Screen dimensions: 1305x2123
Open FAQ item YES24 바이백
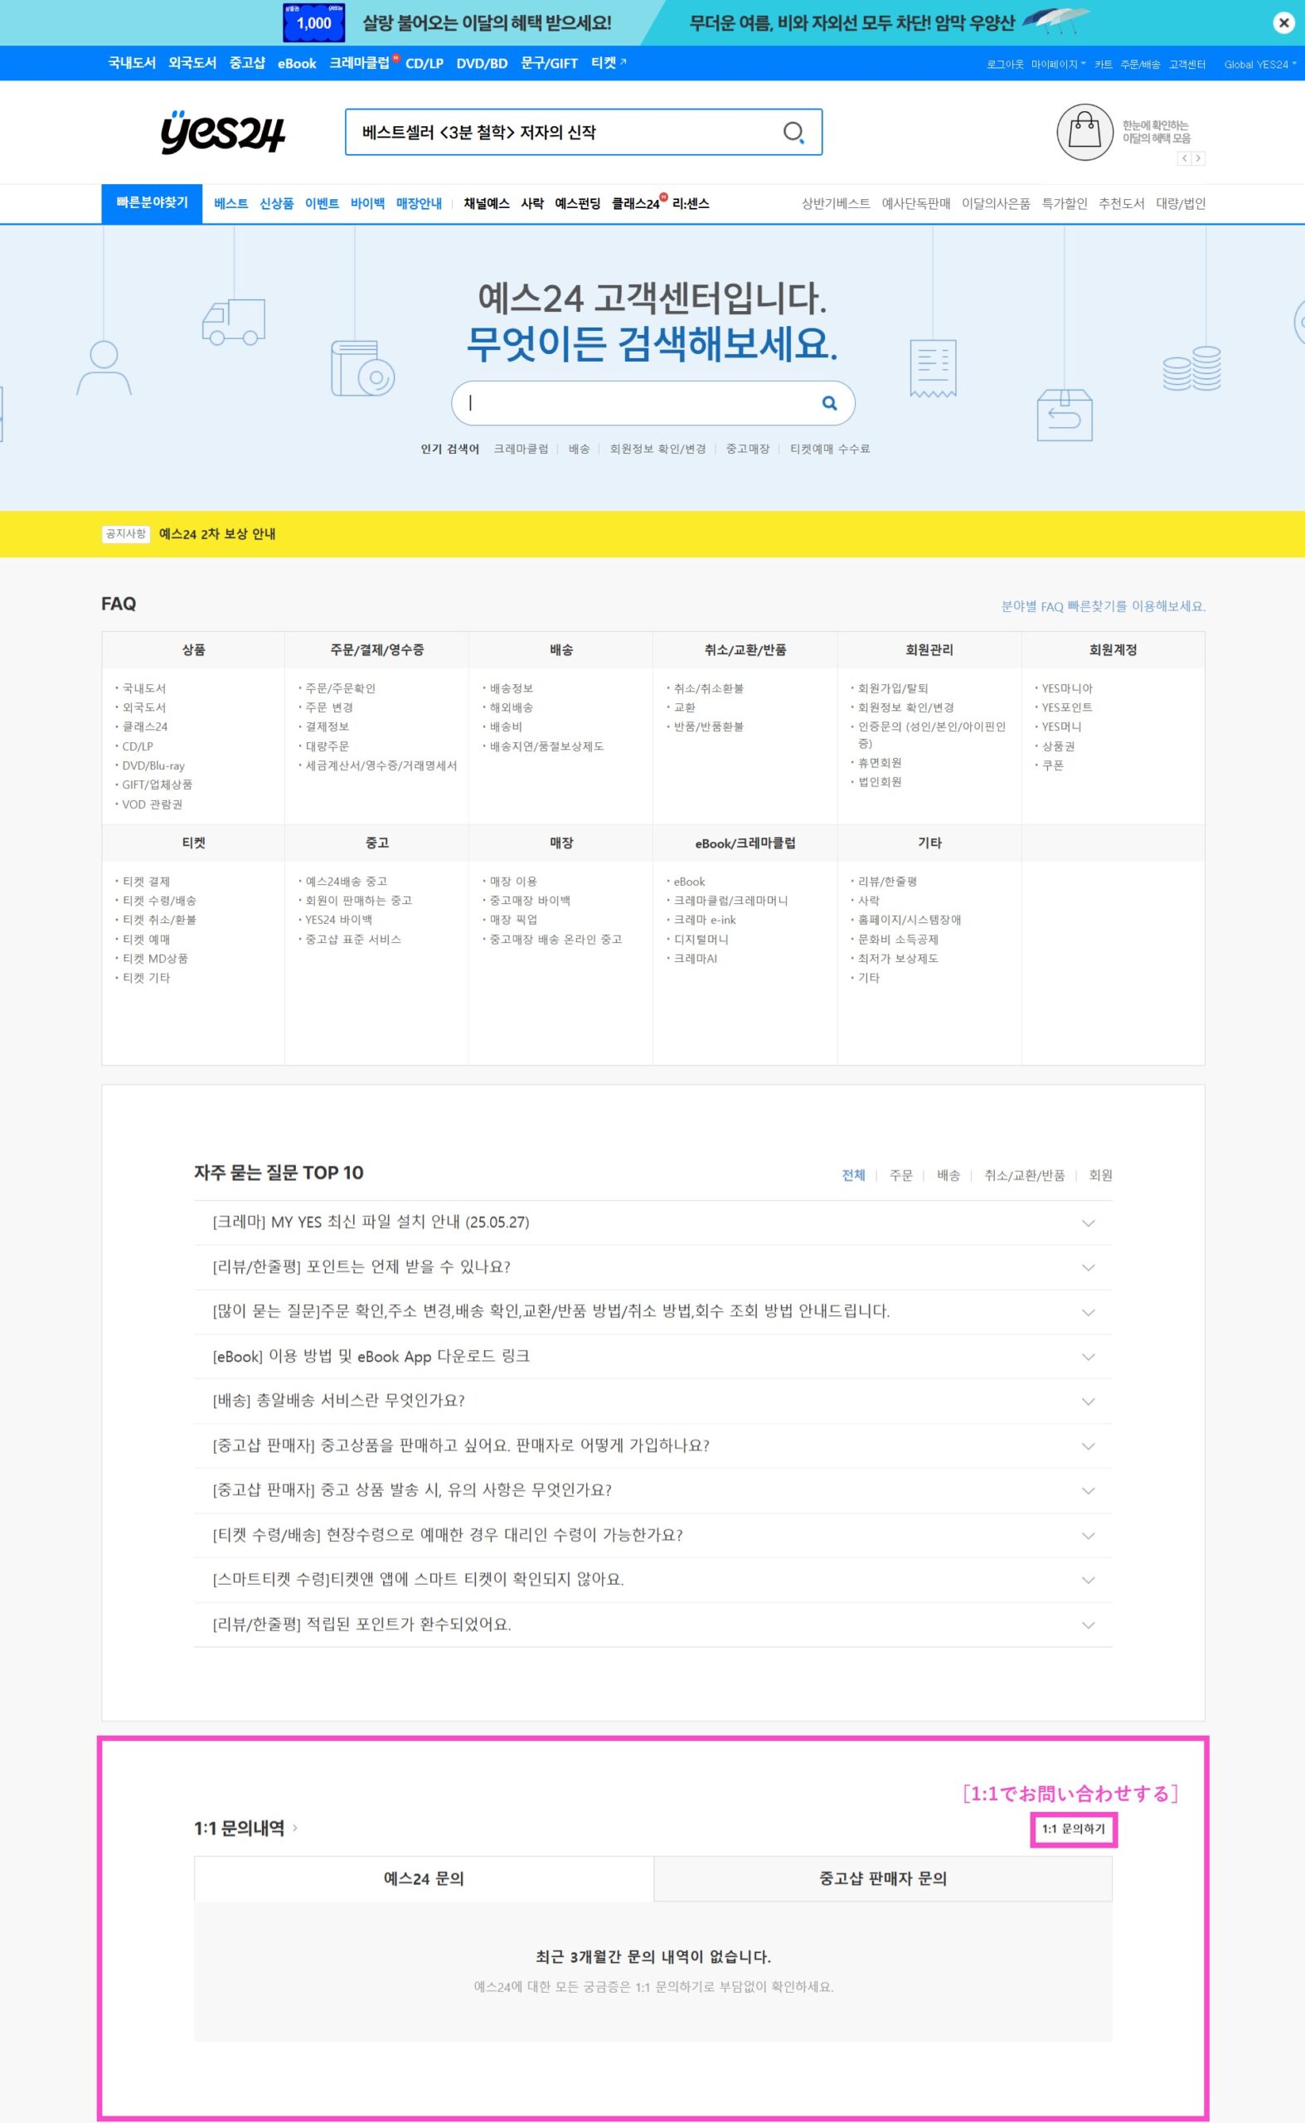coord(339,921)
